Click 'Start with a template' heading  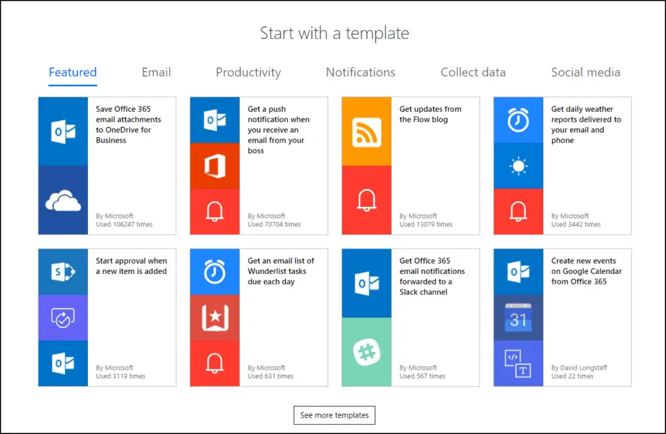coord(335,33)
